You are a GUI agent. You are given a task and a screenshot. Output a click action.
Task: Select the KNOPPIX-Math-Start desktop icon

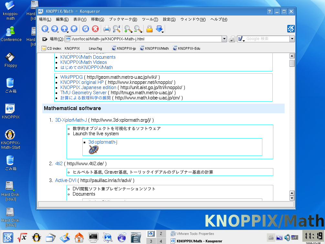[11, 139]
